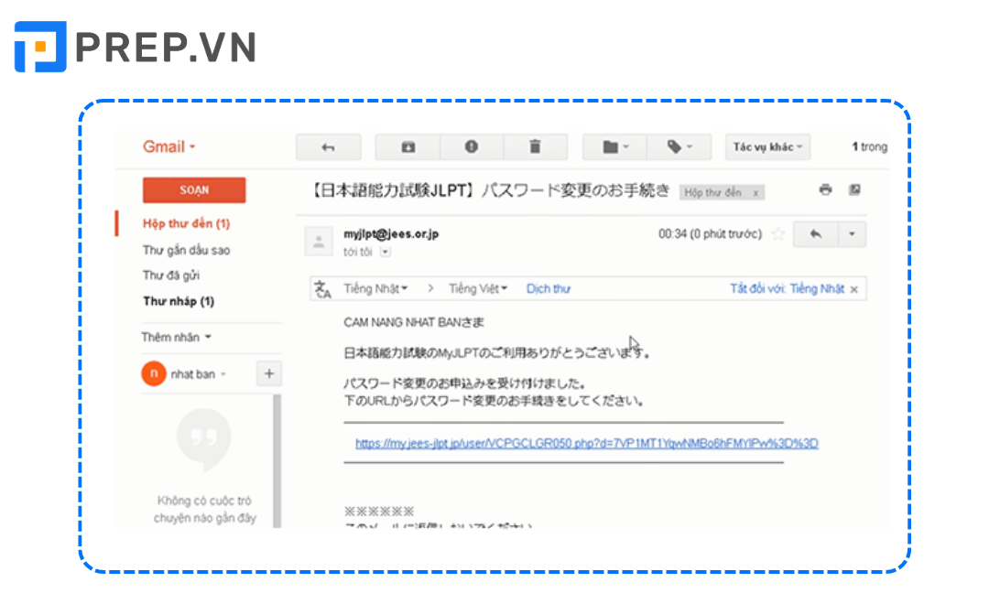Star this email message
This screenshot has height=604, width=989.
[x=777, y=234]
